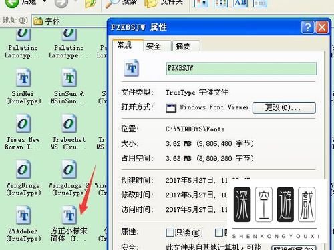The width and height of the screenshot is (334, 250).
Task: Switch to list view toolbar icon
Action: tap(220, 3)
